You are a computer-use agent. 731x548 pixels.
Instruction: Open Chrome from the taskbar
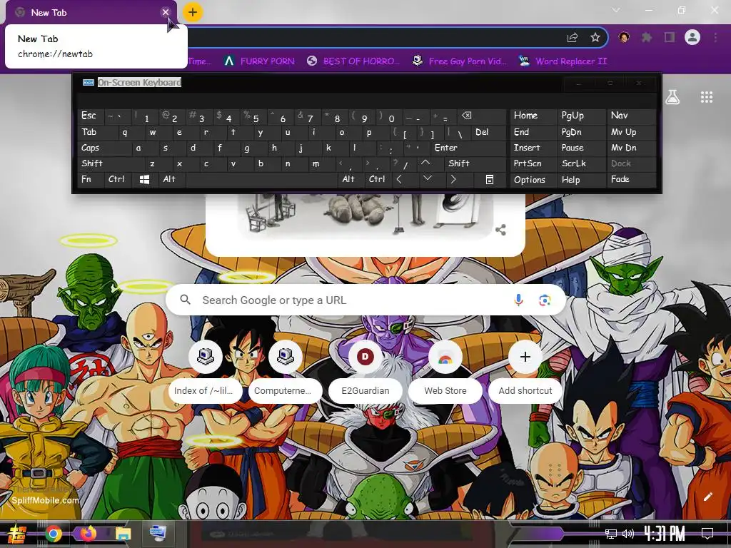pos(54,534)
